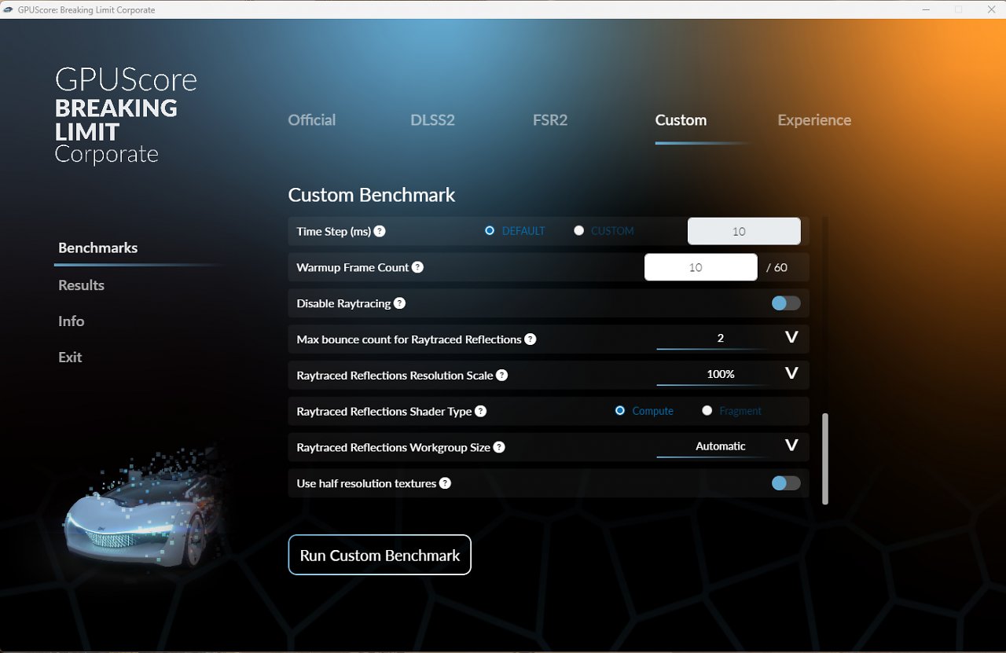1006x653 pixels.
Task: Click help icon for Max bounce count setting
Action: (531, 339)
